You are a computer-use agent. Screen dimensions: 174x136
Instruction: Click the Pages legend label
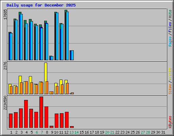coord(170,41)
